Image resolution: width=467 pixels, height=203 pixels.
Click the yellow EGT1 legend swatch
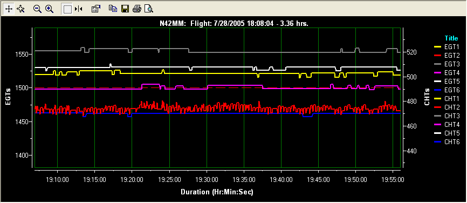point(438,47)
